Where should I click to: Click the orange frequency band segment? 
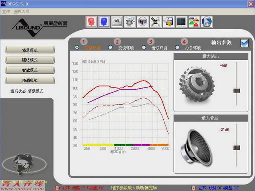(159, 144)
